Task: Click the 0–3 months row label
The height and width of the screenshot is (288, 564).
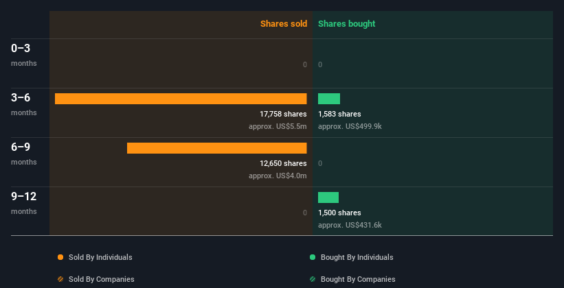Action: coord(24,55)
